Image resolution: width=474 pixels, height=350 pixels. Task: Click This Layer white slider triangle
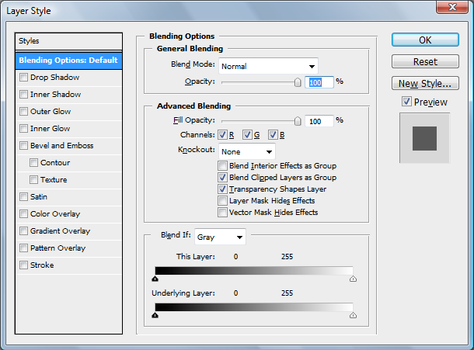coord(353,279)
